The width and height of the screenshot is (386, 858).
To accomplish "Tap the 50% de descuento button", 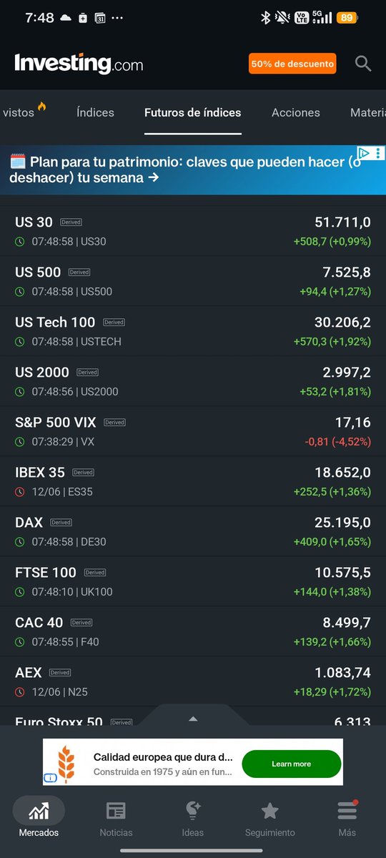I will click(x=292, y=64).
